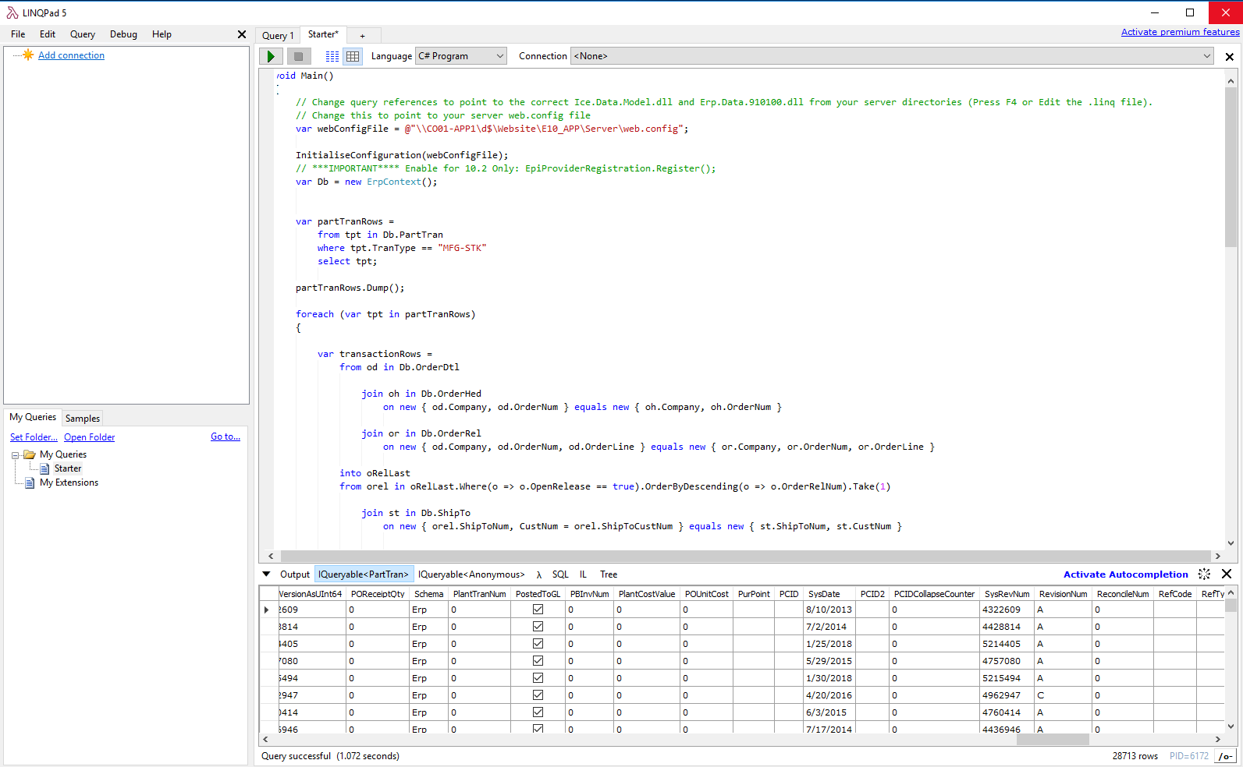Show the SQL results tab

(x=560, y=574)
